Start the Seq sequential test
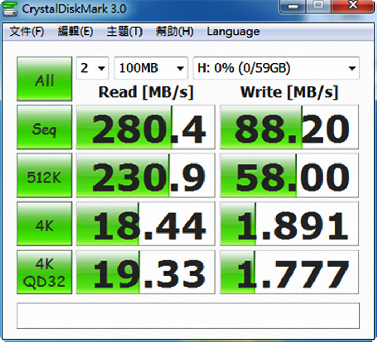This screenshot has height=342, width=377. [x=44, y=127]
